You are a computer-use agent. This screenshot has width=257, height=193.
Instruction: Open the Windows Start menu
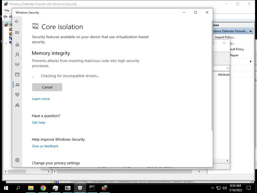[6, 188]
